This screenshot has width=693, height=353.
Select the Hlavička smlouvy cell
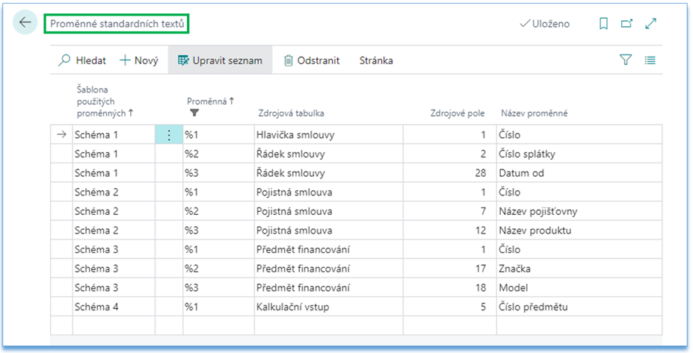(x=295, y=135)
